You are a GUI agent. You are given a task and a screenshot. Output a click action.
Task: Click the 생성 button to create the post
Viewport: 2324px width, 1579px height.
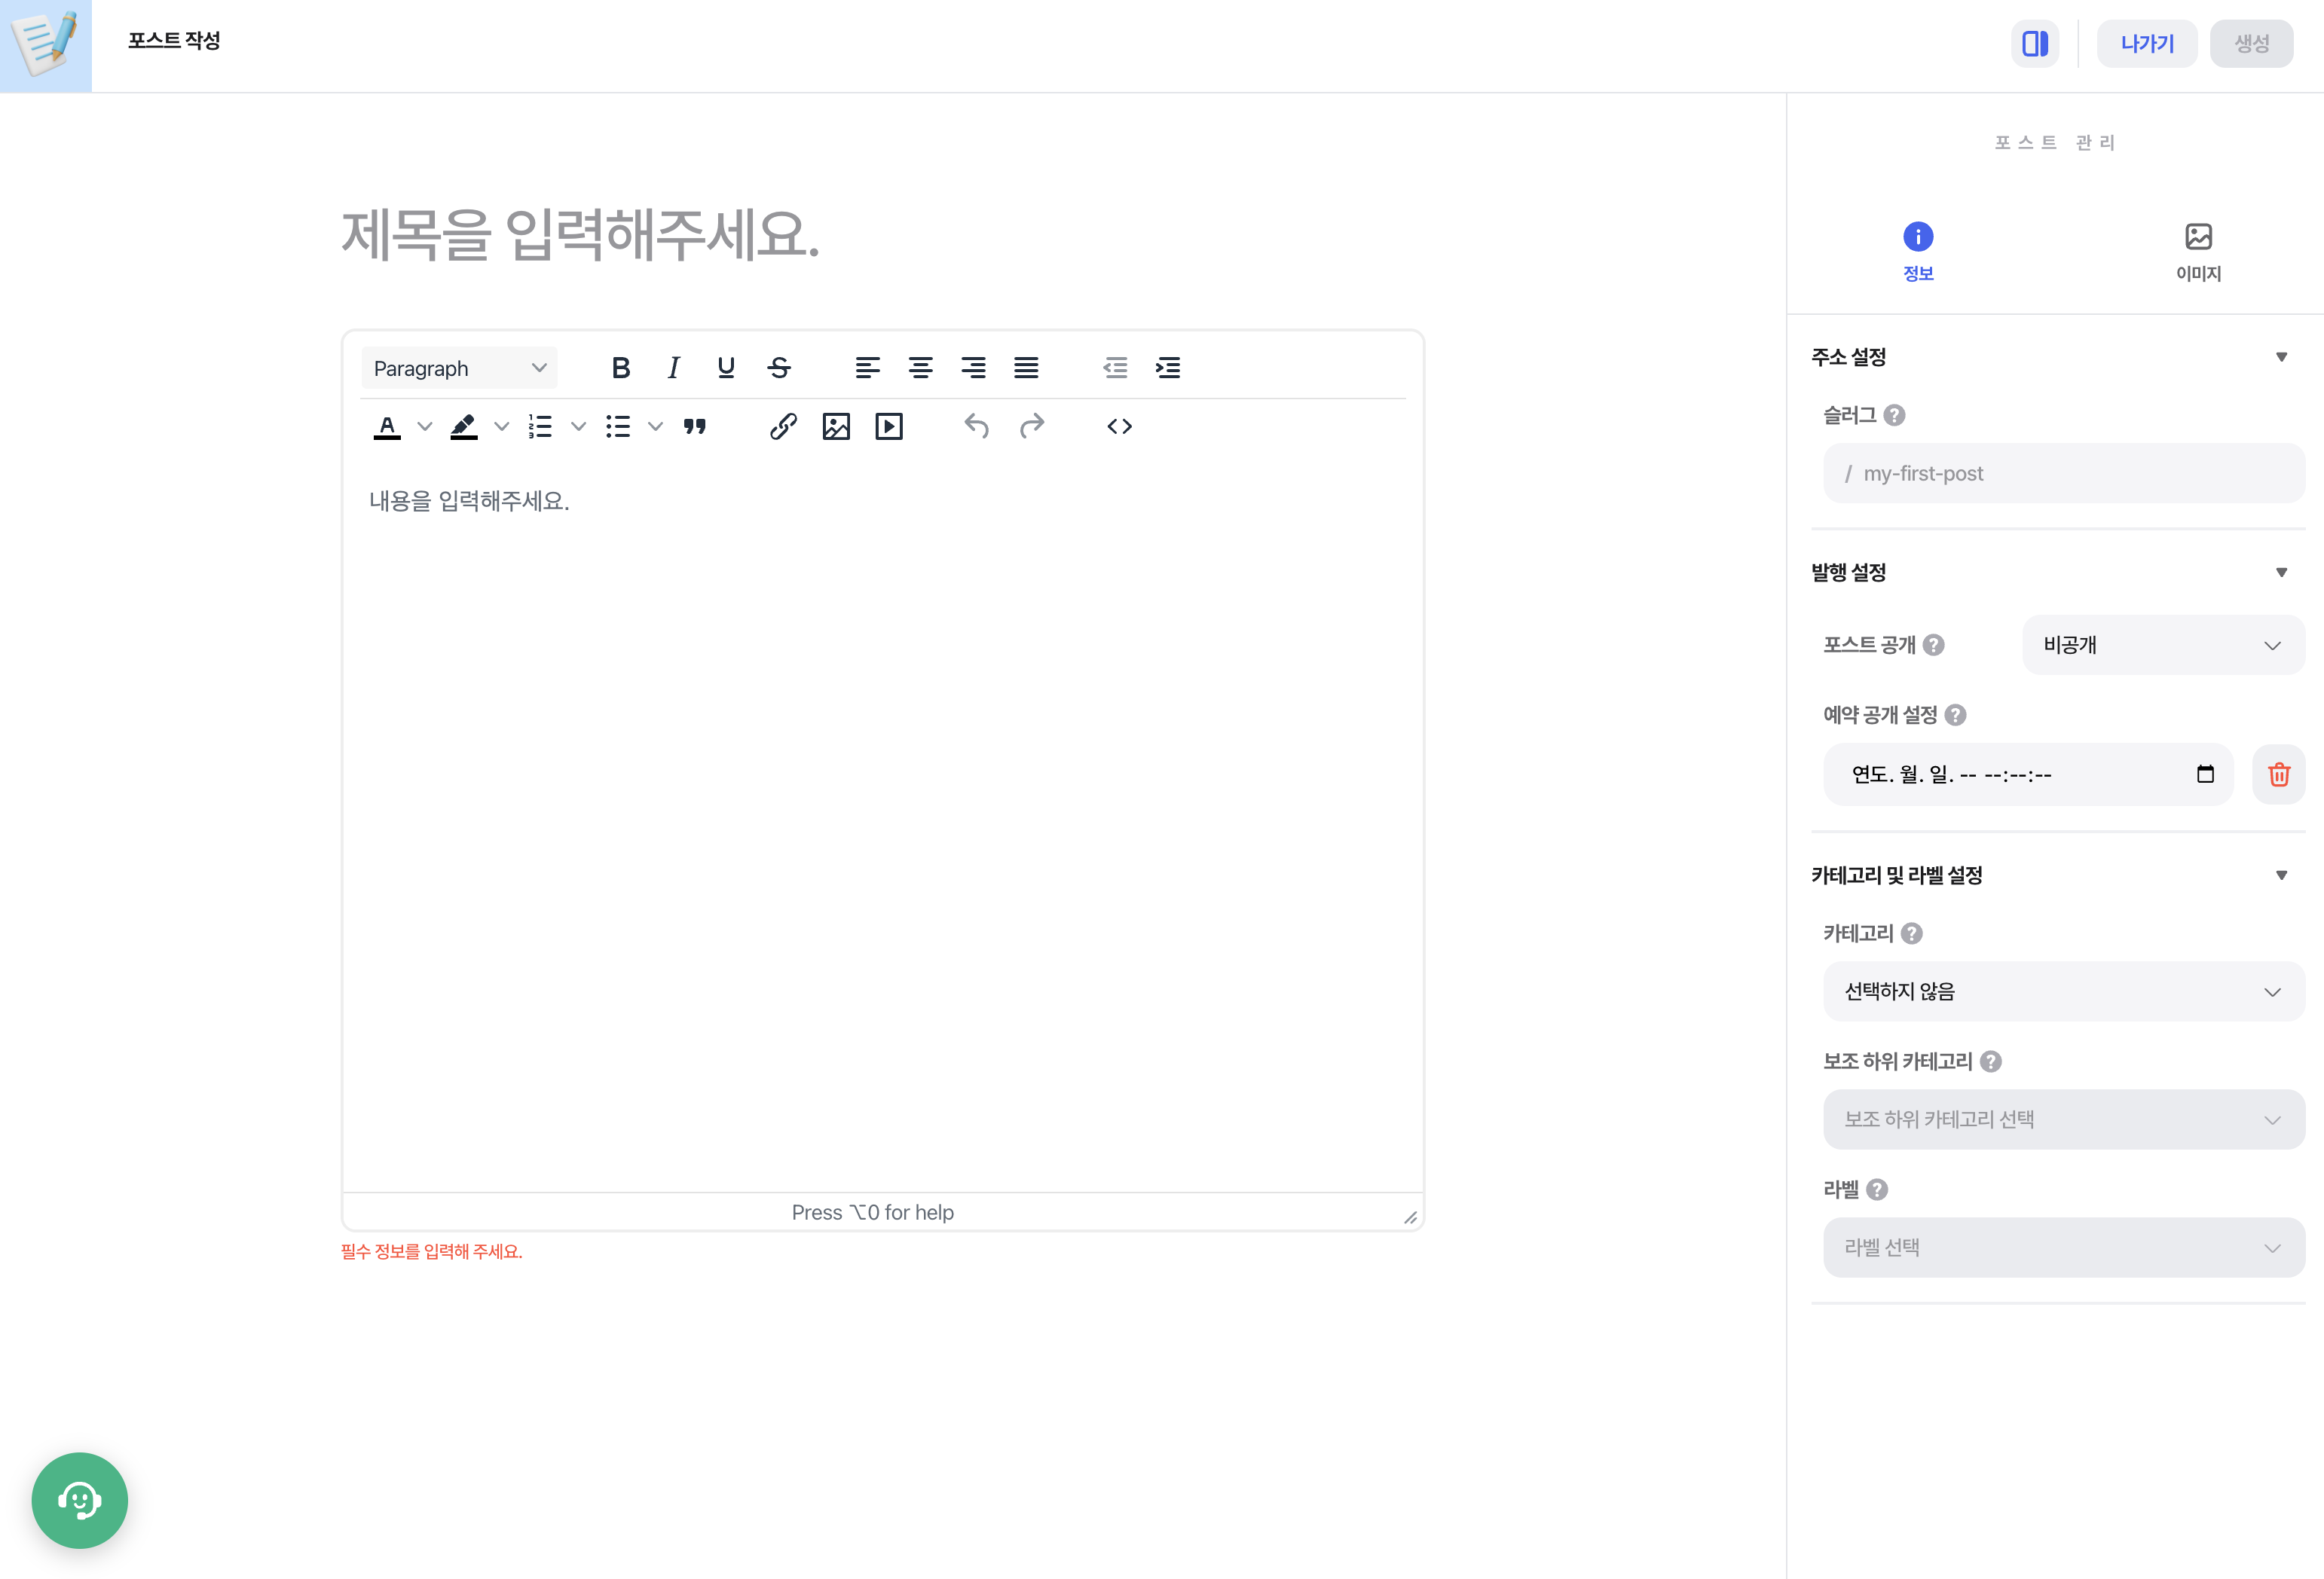click(2251, 43)
